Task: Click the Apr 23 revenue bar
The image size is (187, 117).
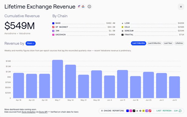Action: click(x=31, y=86)
